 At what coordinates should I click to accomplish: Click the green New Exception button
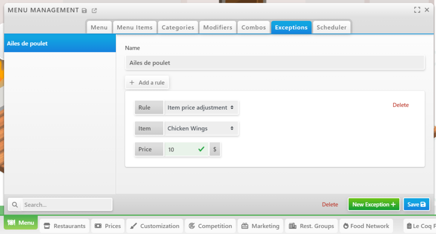click(373, 204)
